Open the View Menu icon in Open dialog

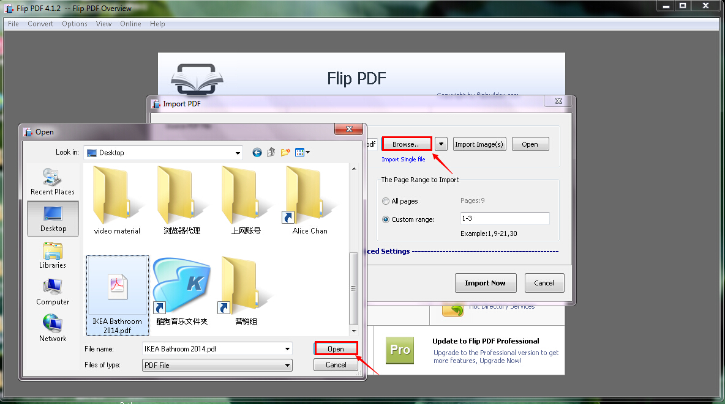click(302, 152)
